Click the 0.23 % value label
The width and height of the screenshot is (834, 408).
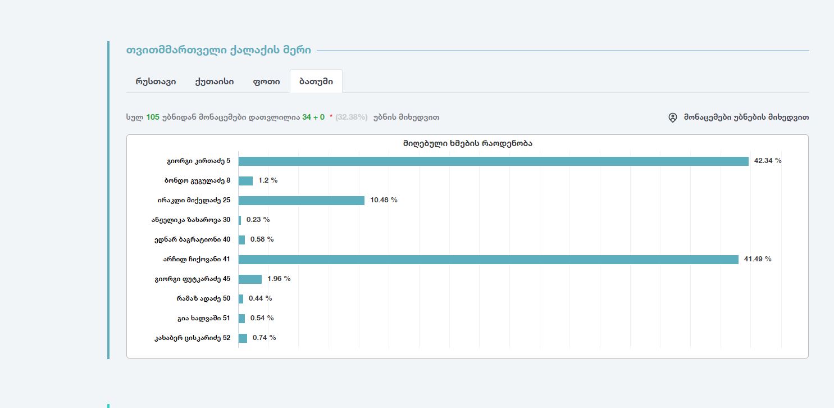(x=258, y=220)
